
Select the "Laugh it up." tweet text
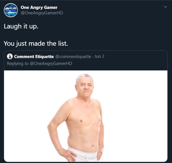21,26
